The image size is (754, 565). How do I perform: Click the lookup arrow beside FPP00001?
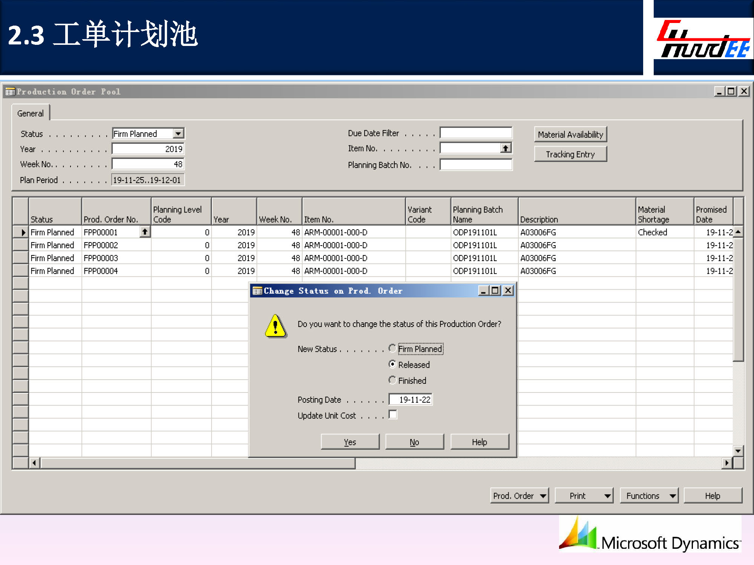click(x=145, y=232)
